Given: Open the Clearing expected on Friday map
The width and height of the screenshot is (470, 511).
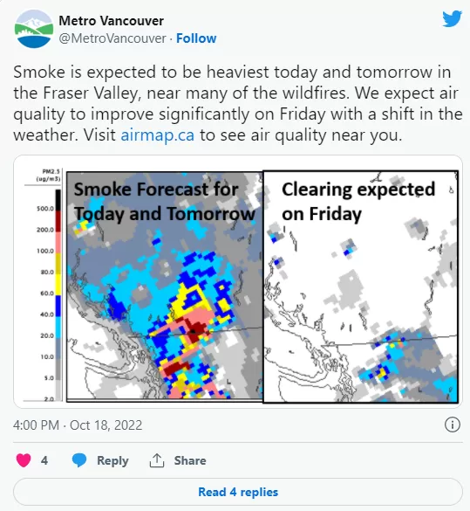Looking at the screenshot, I should tap(360, 287).
